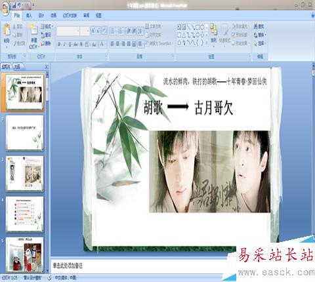Screen dimensions: 315x282
Task: Switch to the 动画 (Animations) ribbon tab
Action: click(x=53, y=16)
